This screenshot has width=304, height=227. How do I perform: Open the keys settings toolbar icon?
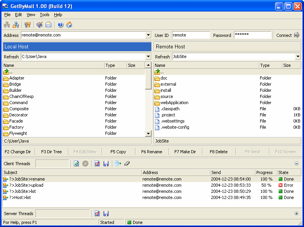pyautogui.click(x=28, y=25)
